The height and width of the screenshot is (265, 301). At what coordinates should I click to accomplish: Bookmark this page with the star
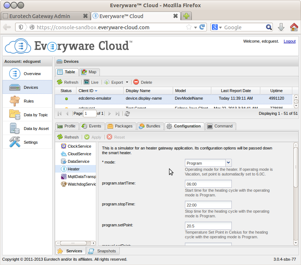coord(189,27)
